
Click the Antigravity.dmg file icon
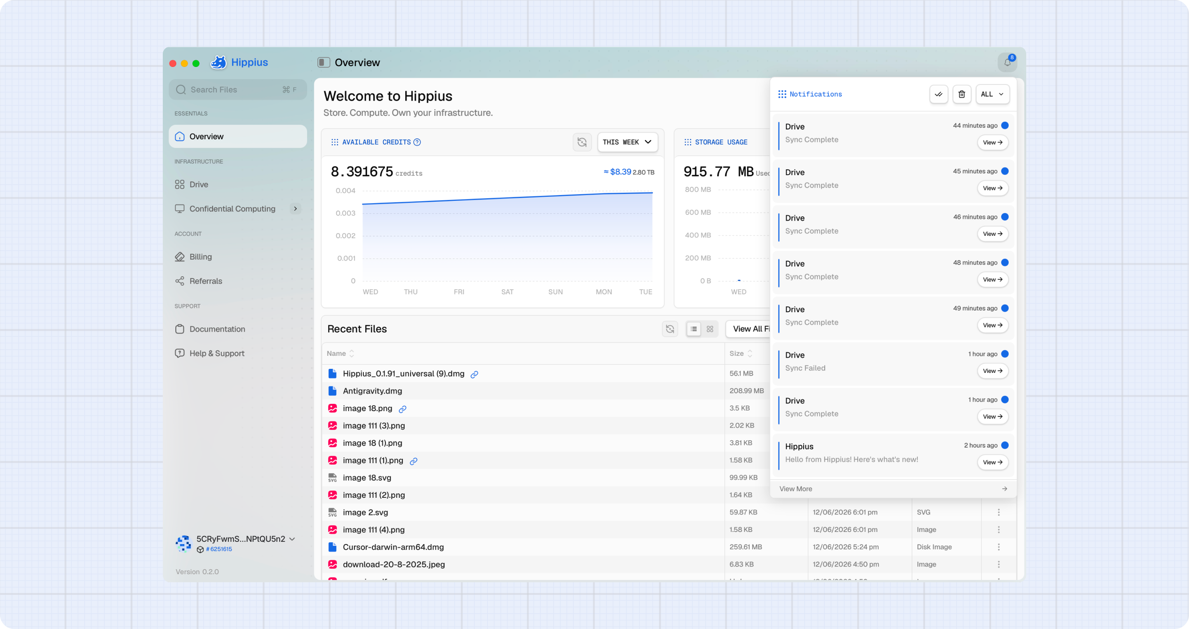332,391
